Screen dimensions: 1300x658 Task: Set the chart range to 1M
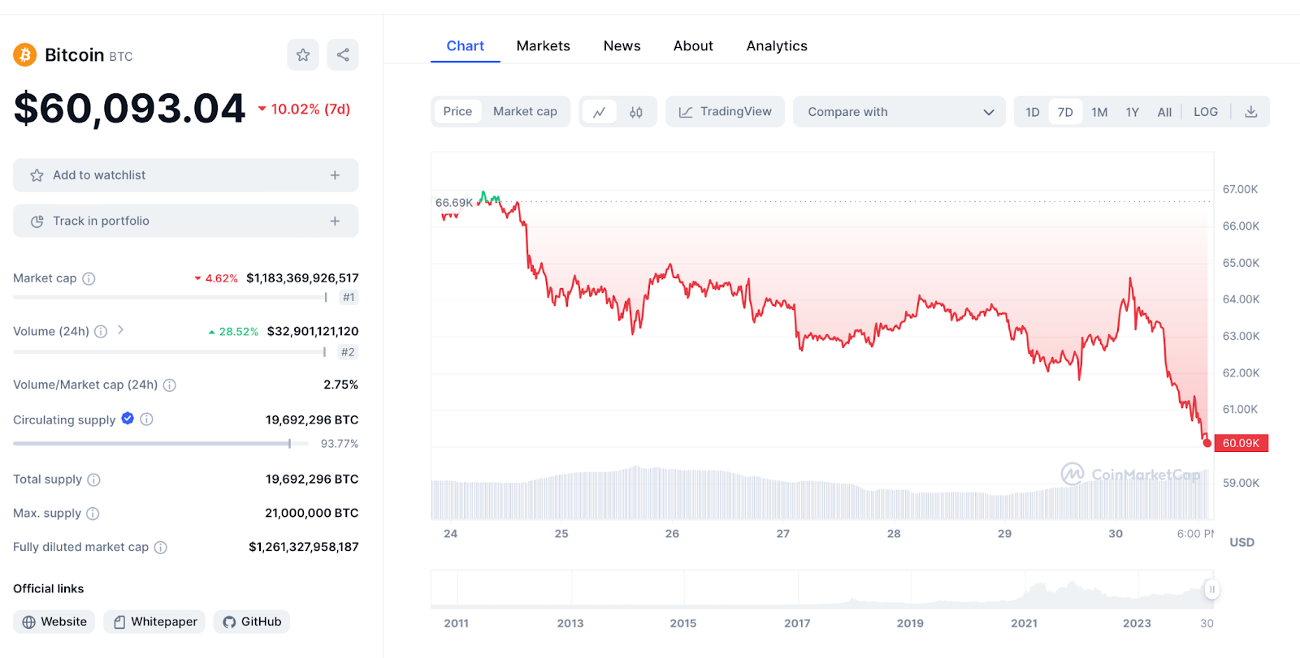tap(1099, 112)
